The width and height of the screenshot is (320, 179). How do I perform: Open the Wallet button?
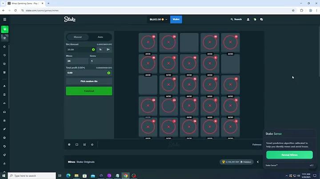click(176, 19)
